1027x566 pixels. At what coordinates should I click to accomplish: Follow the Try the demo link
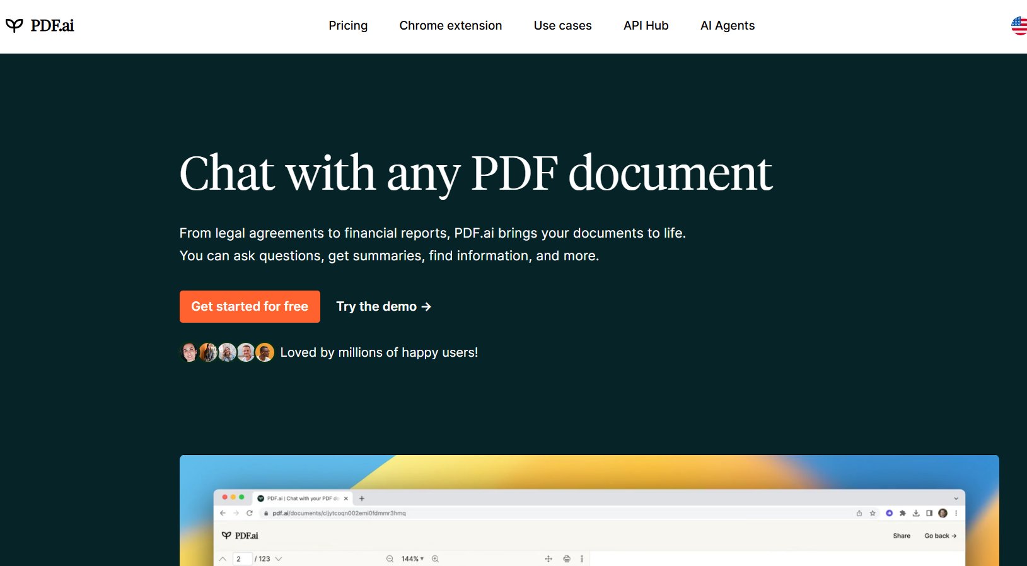tap(383, 306)
